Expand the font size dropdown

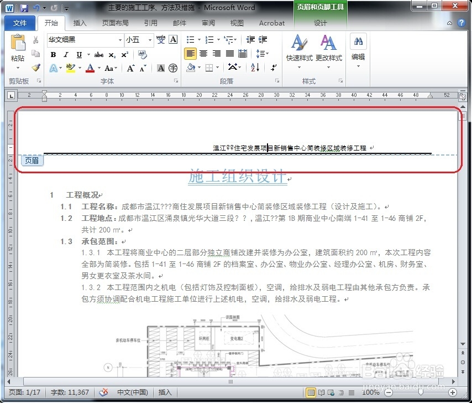coord(150,39)
